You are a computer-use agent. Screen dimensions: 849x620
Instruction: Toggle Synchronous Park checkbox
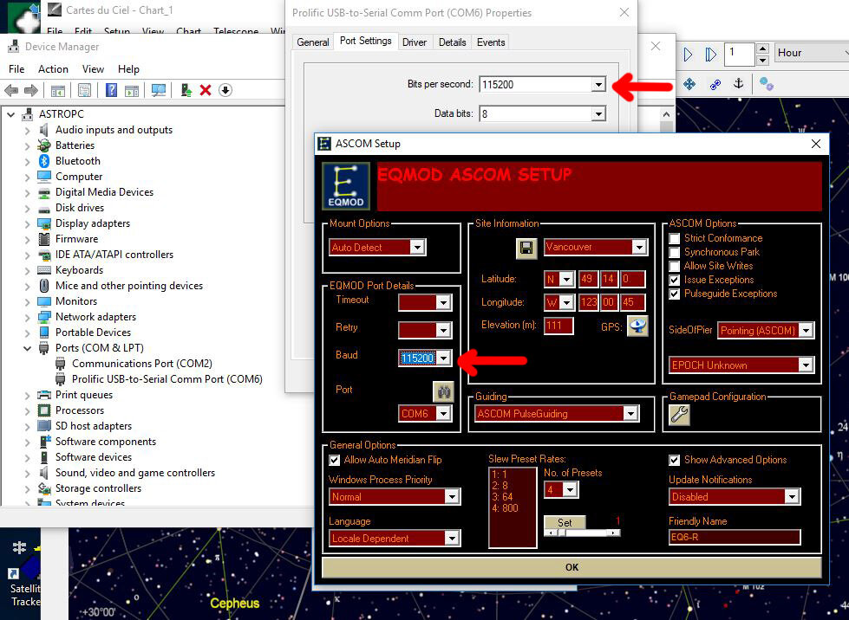pyautogui.click(x=674, y=253)
